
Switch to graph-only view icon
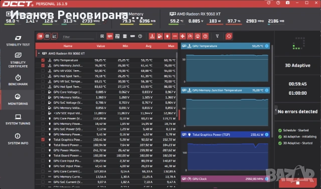(x=55, y=37)
